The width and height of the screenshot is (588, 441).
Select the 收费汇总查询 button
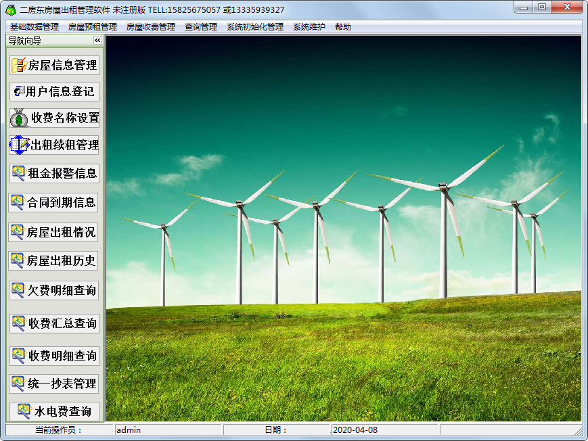pyautogui.click(x=54, y=323)
